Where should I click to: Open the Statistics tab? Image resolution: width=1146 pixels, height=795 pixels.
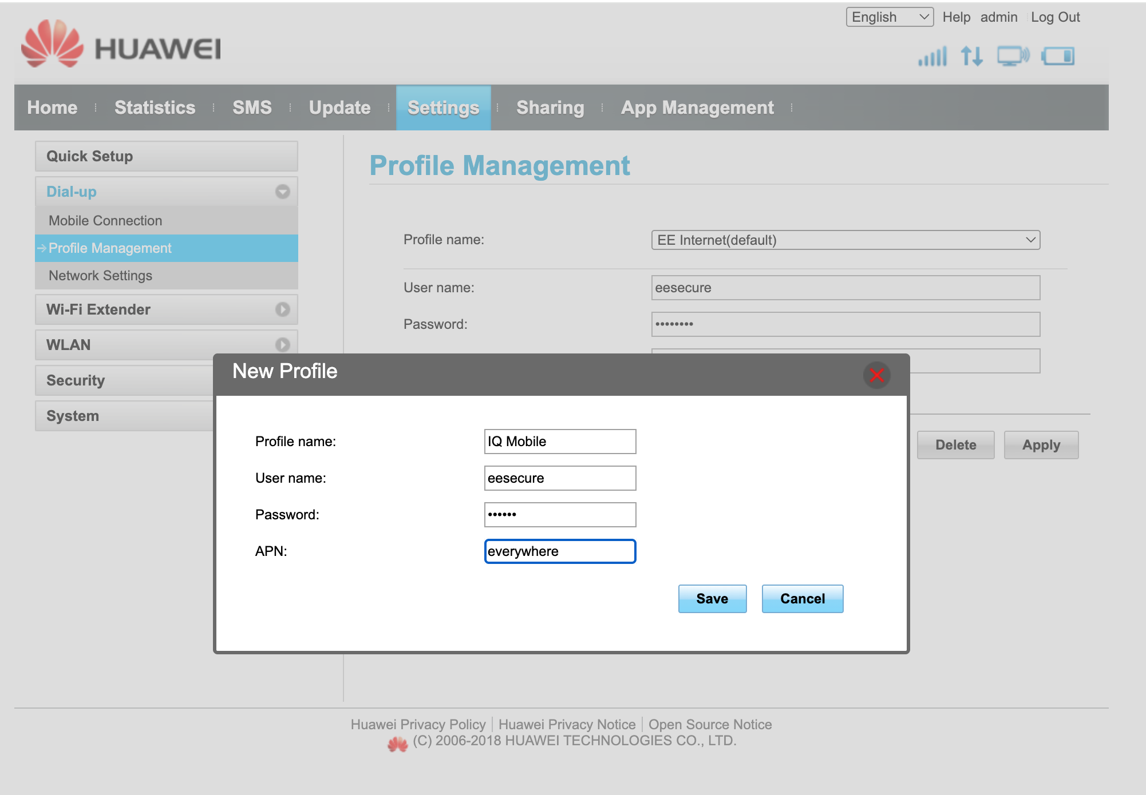coord(155,108)
